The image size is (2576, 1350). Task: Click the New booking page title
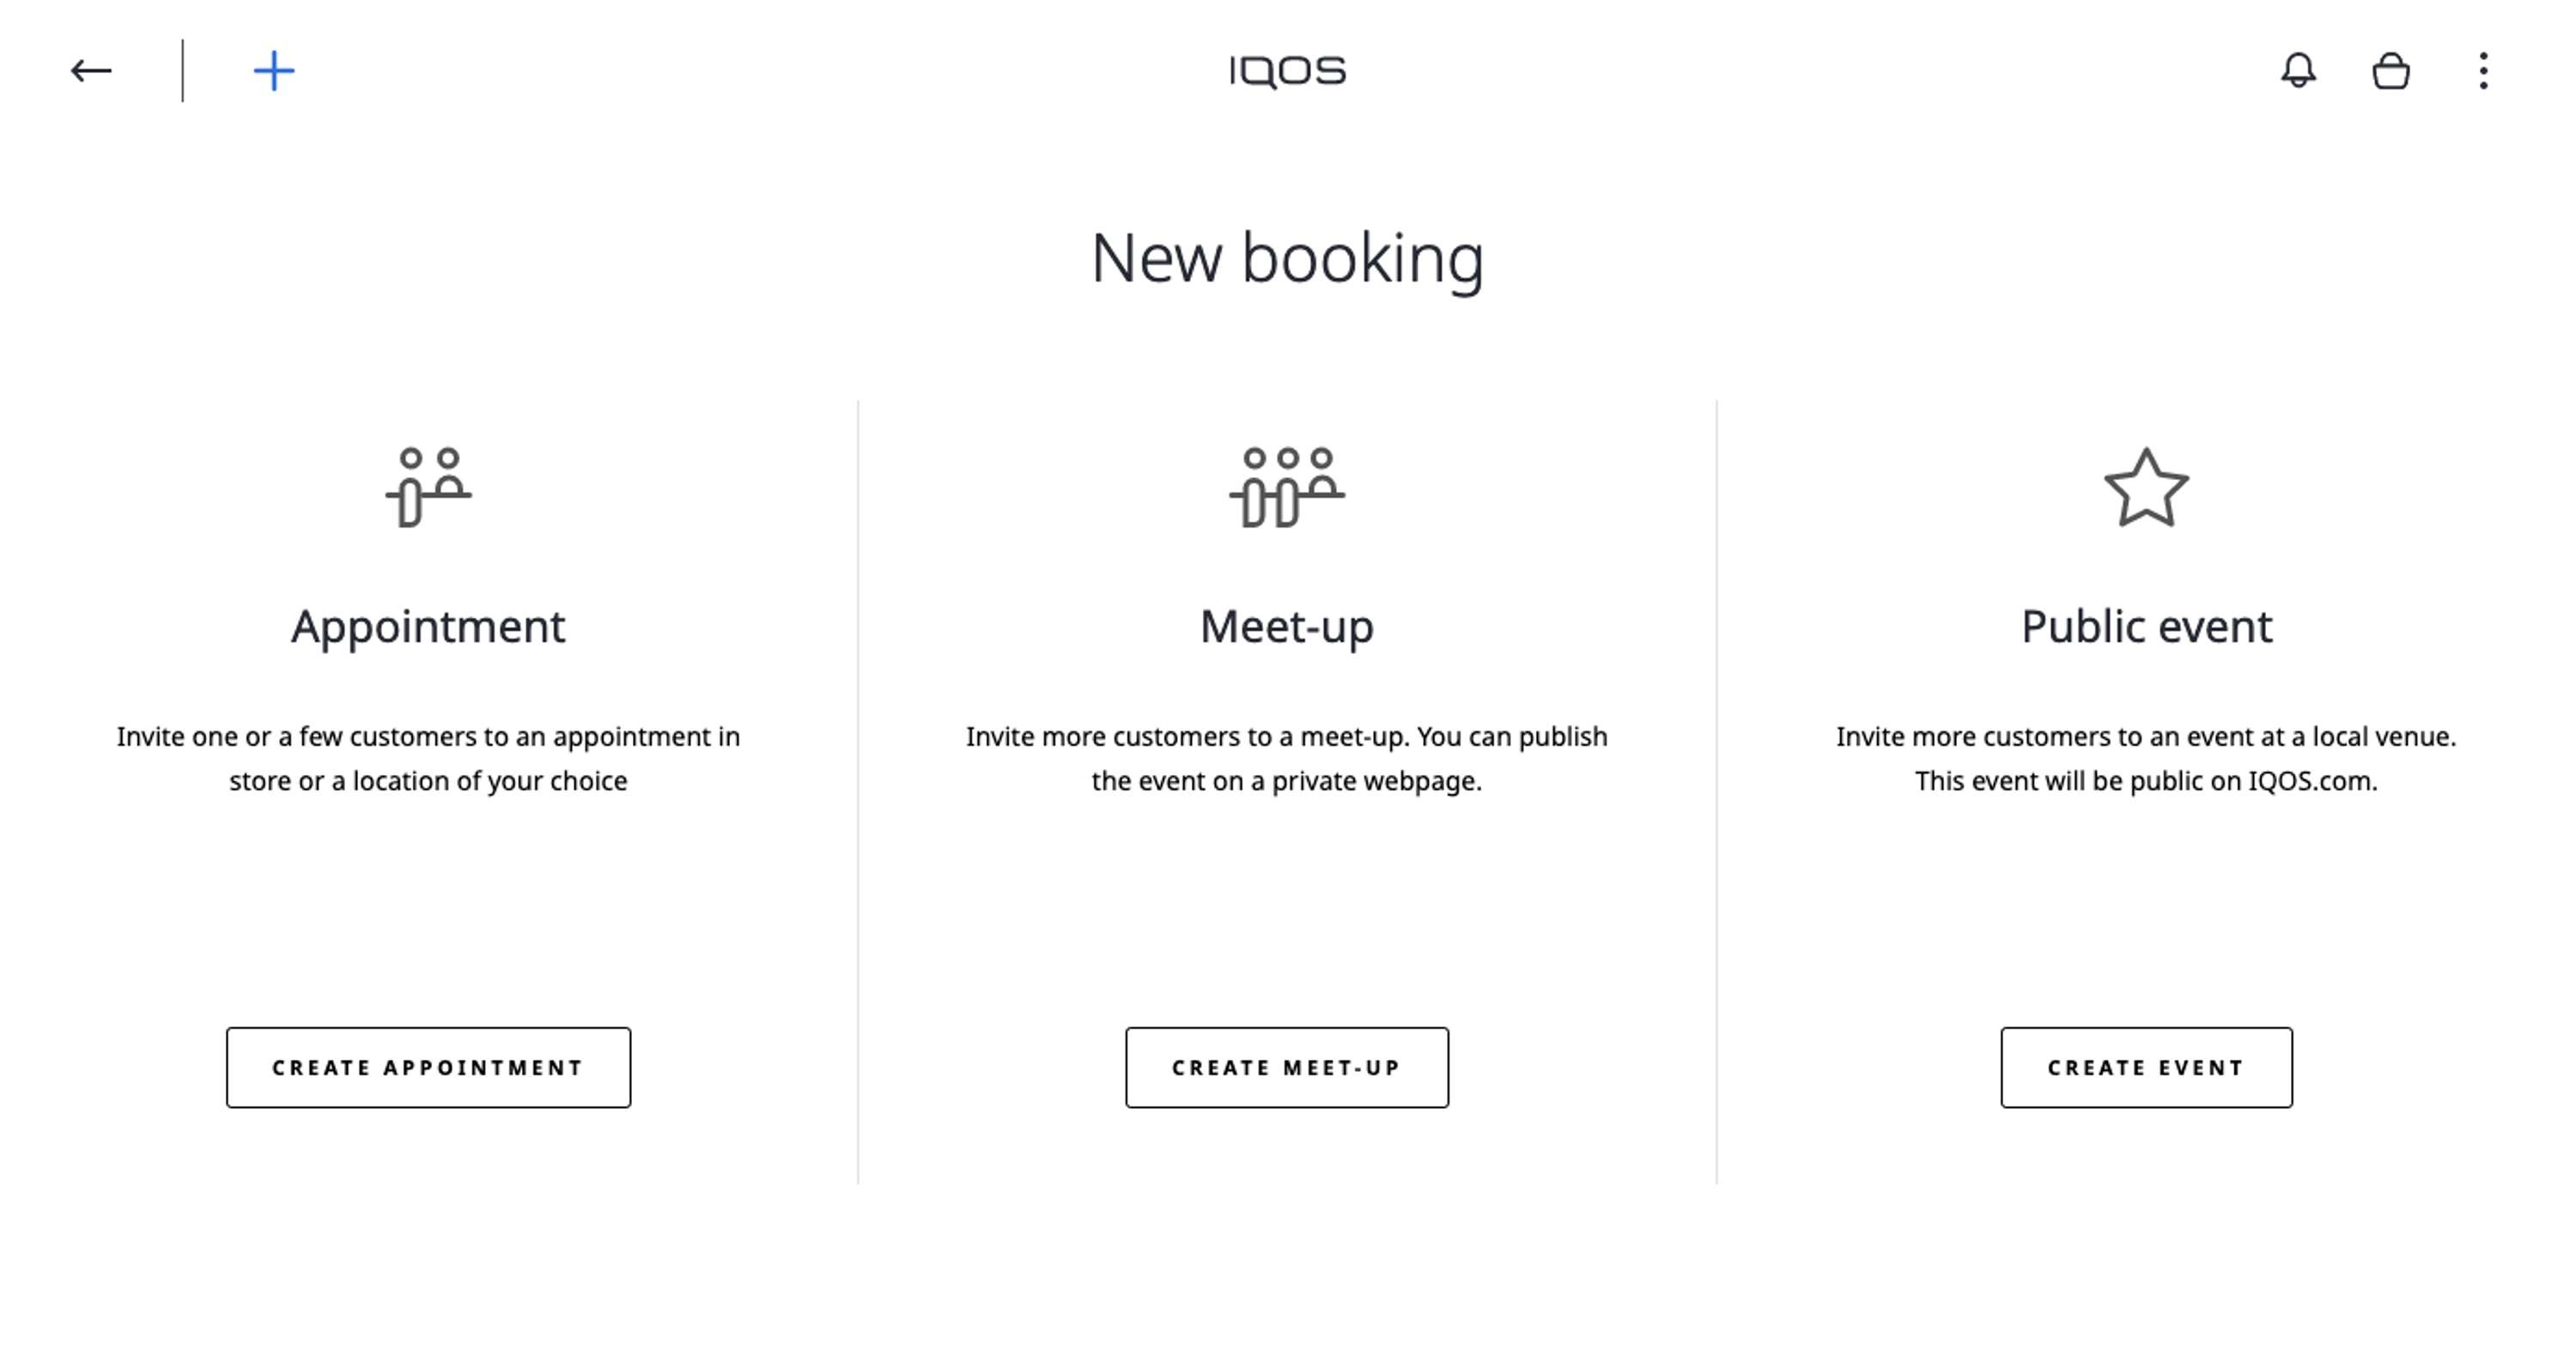(x=1287, y=259)
